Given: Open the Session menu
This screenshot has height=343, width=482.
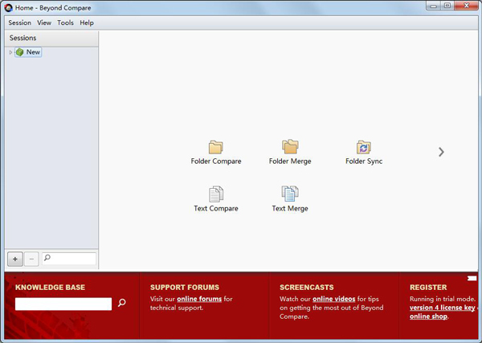Looking at the screenshot, I should coord(20,22).
